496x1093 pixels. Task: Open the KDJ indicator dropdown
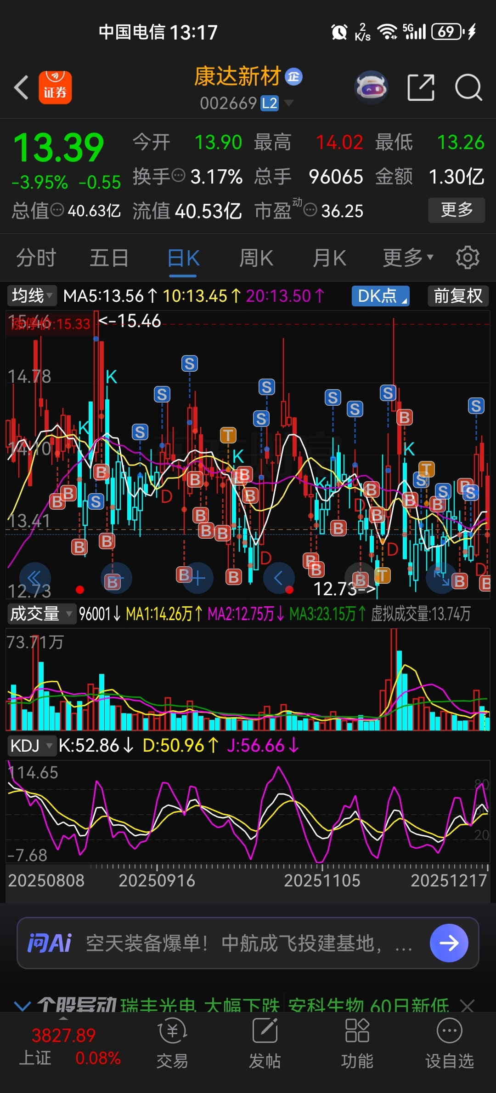click(x=32, y=745)
